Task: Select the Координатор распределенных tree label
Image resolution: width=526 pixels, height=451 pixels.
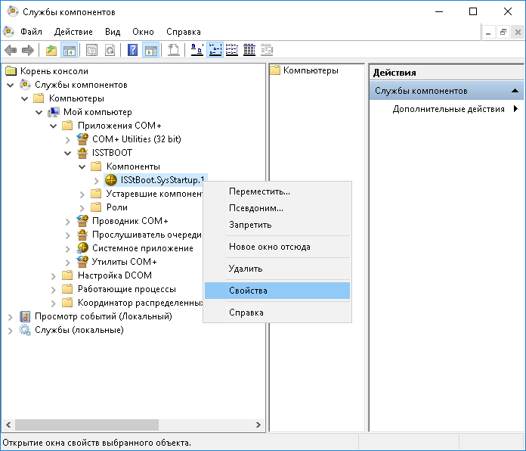Action: click(141, 303)
